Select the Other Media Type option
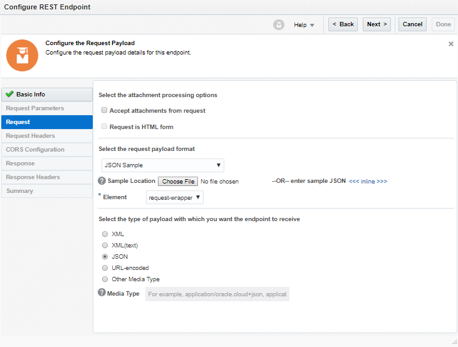The width and height of the screenshot is (458, 347). pos(105,279)
